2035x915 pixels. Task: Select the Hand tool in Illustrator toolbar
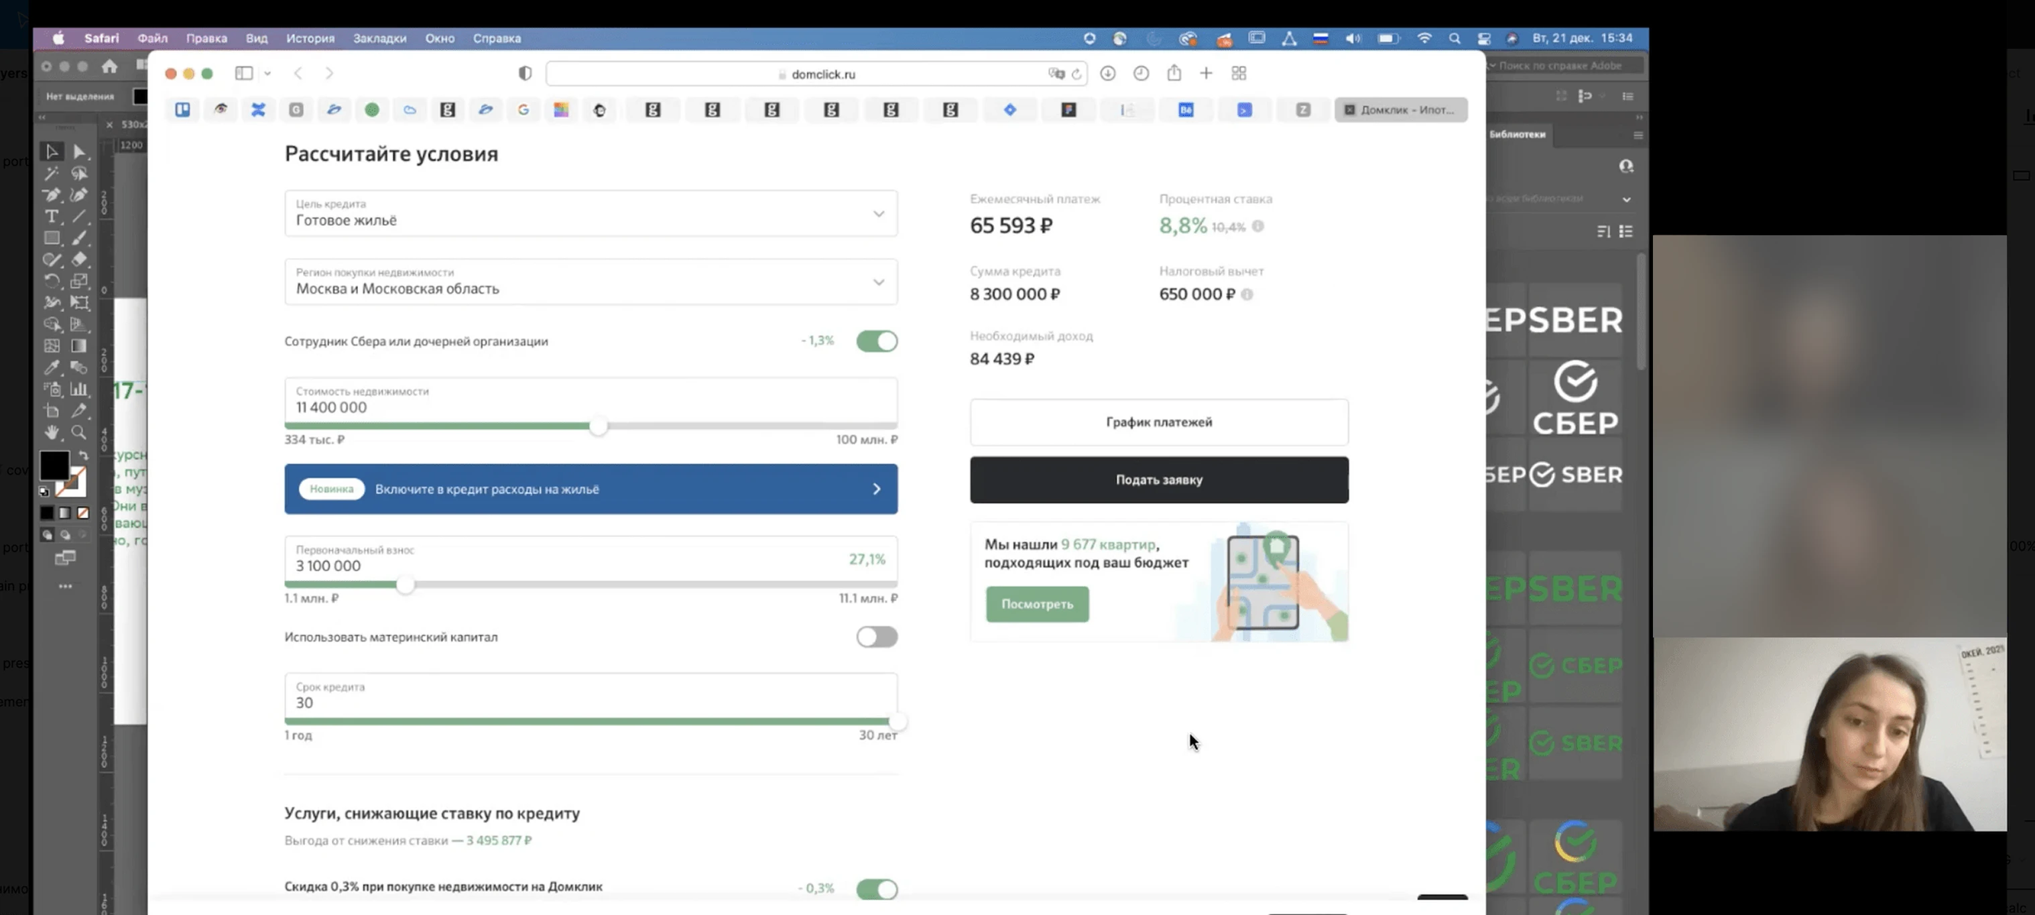coord(52,432)
